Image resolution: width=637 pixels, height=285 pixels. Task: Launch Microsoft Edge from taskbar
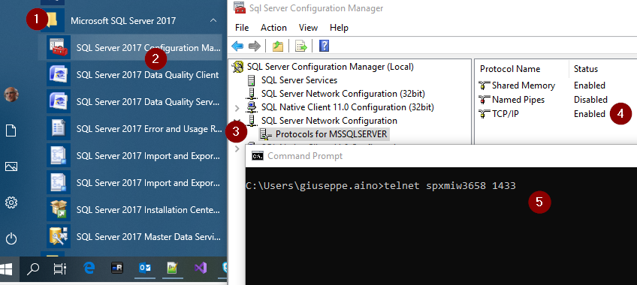pyautogui.click(x=89, y=268)
